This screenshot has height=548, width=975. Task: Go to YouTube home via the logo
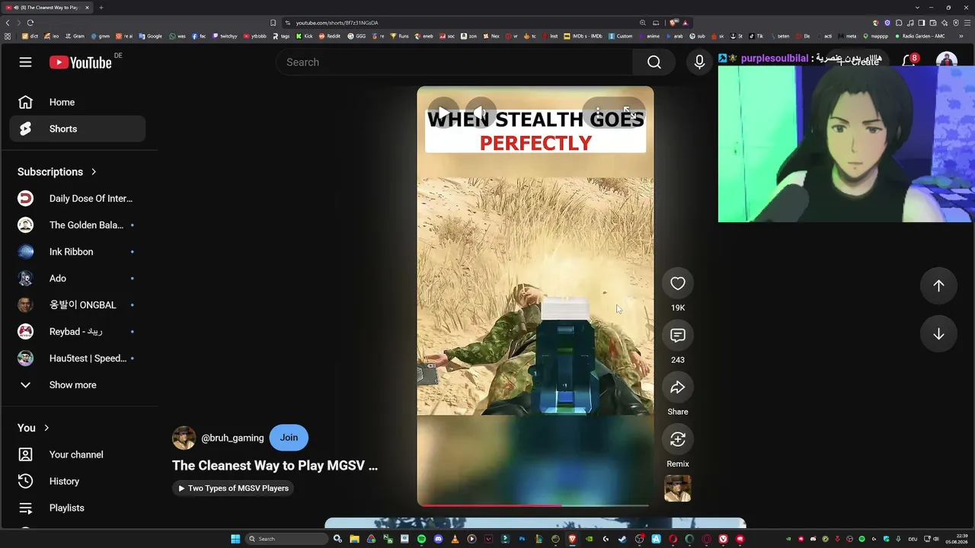[81, 62]
